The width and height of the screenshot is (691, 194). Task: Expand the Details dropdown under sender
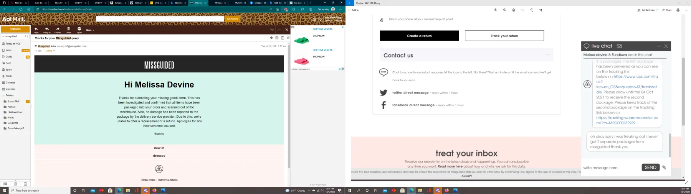[x=50, y=51]
